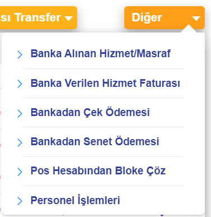Click chevron icon beside Personel İşlemleri
This screenshot has width=211, height=217.
(x=20, y=201)
